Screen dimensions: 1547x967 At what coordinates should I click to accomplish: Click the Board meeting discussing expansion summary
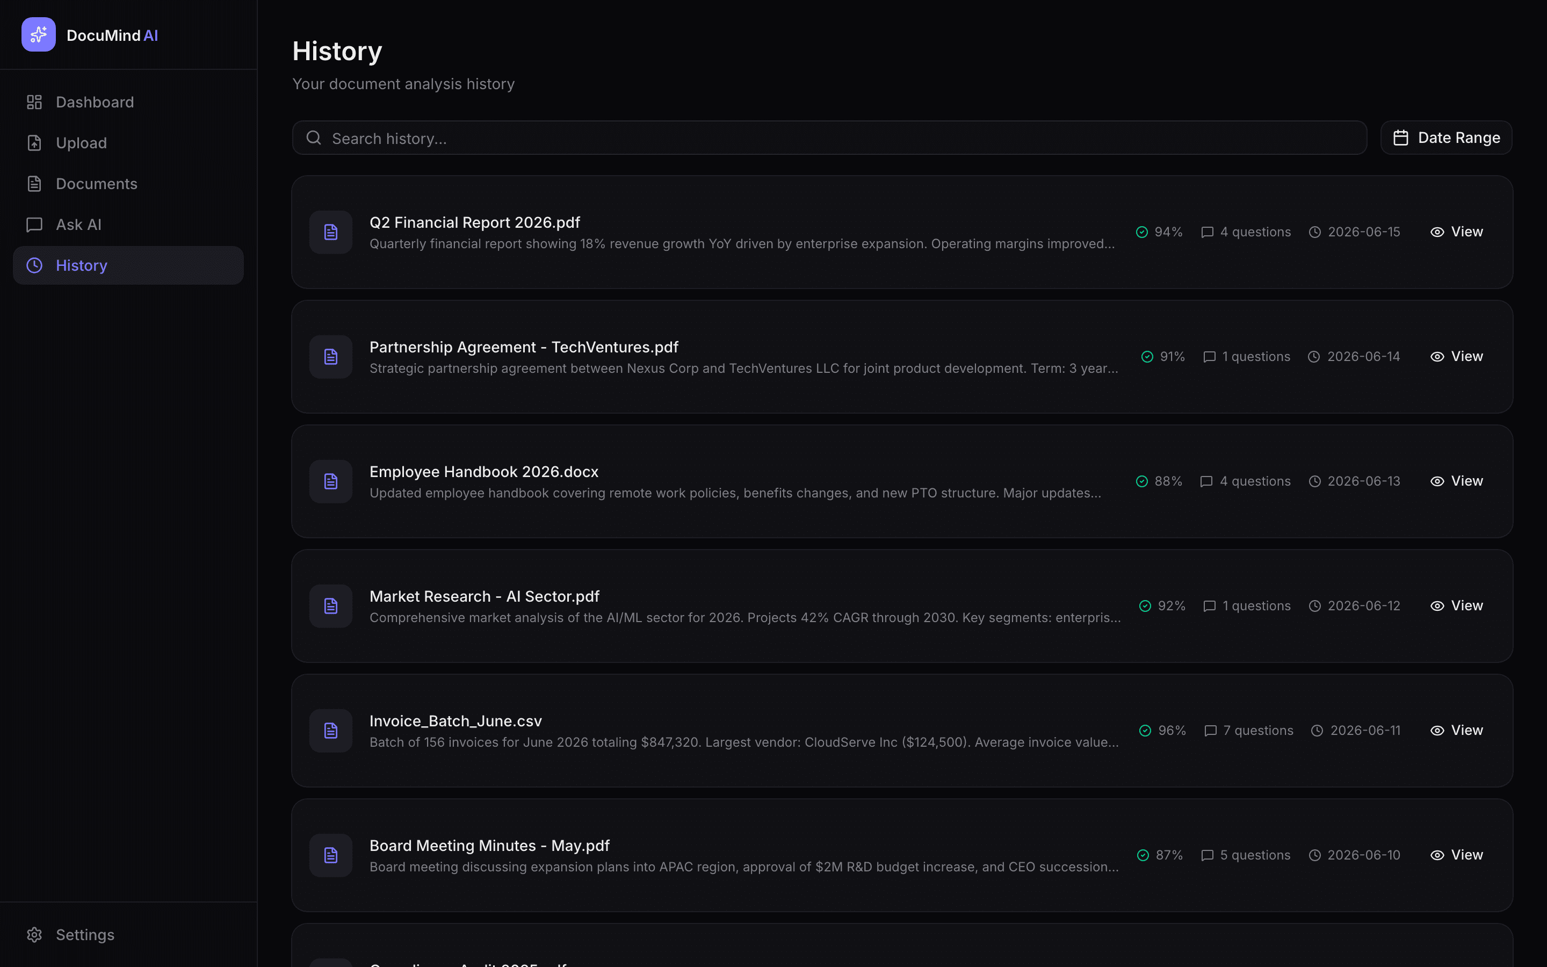(x=744, y=867)
